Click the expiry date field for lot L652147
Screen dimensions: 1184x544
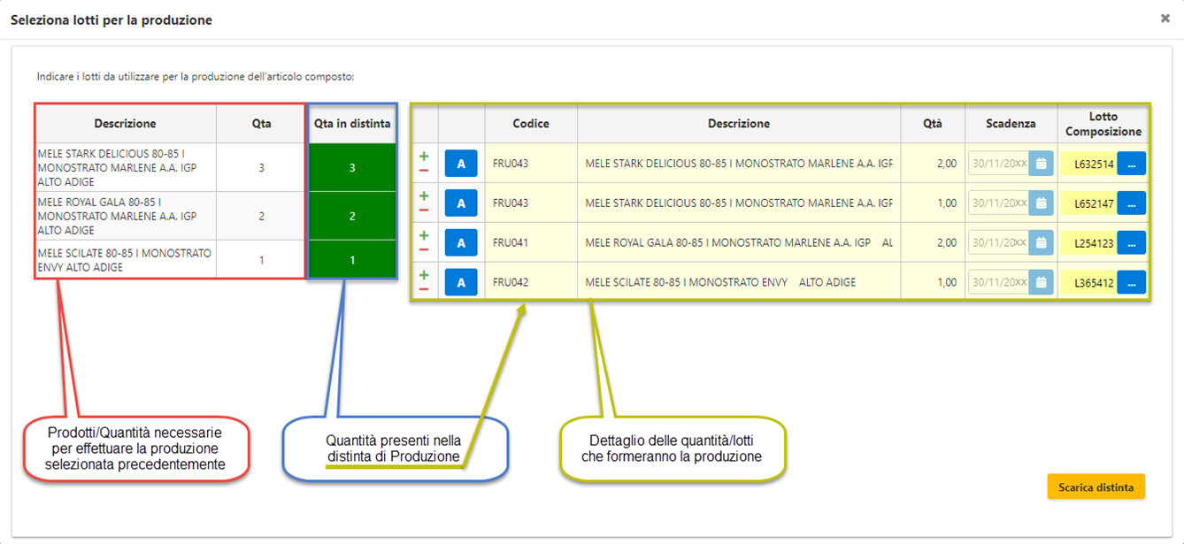click(998, 203)
